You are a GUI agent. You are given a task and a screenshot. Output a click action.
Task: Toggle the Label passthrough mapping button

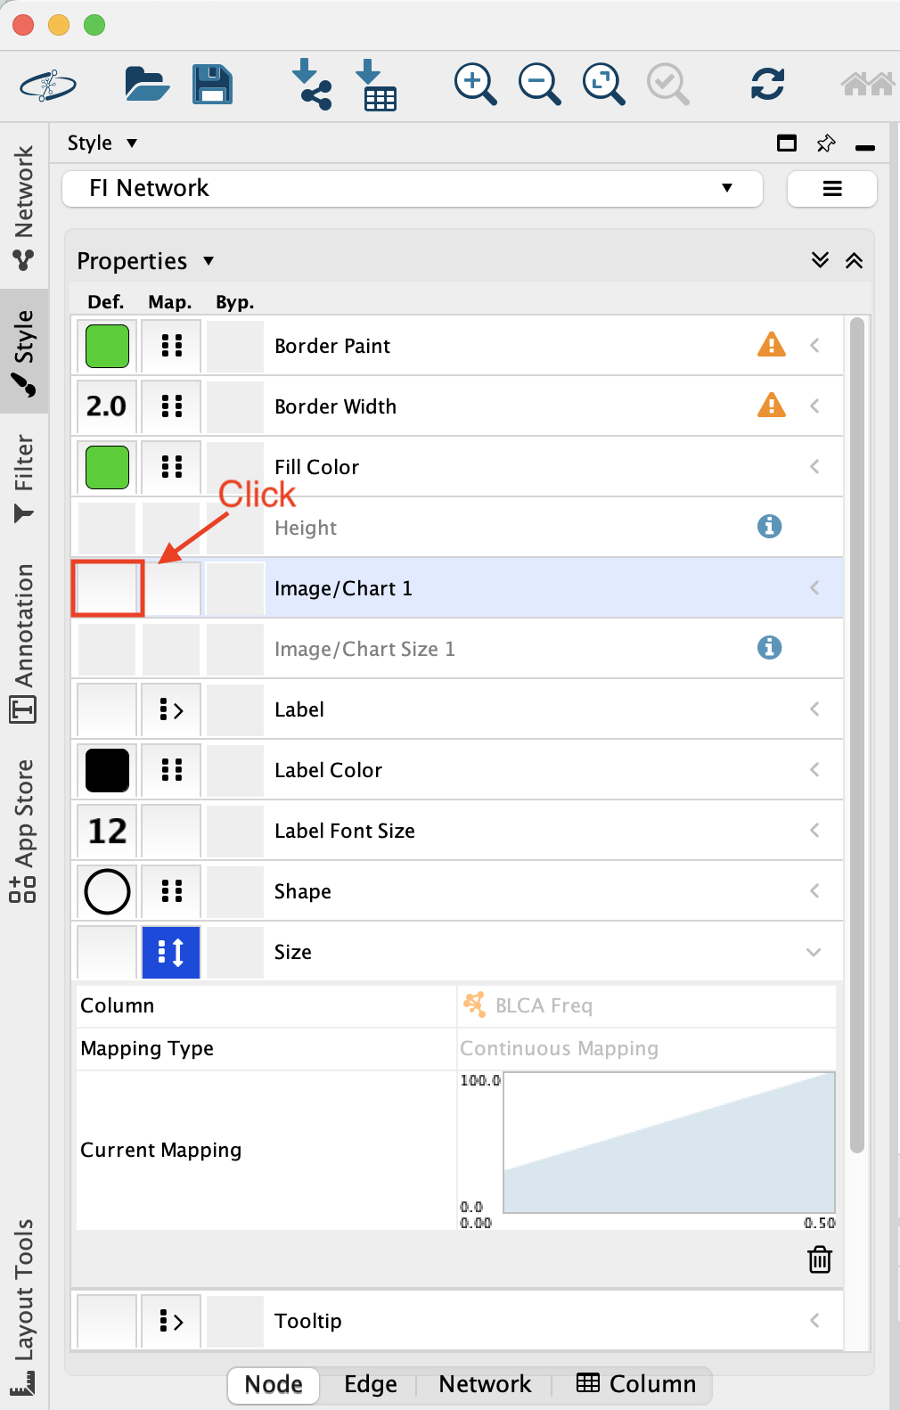(x=171, y=709)
